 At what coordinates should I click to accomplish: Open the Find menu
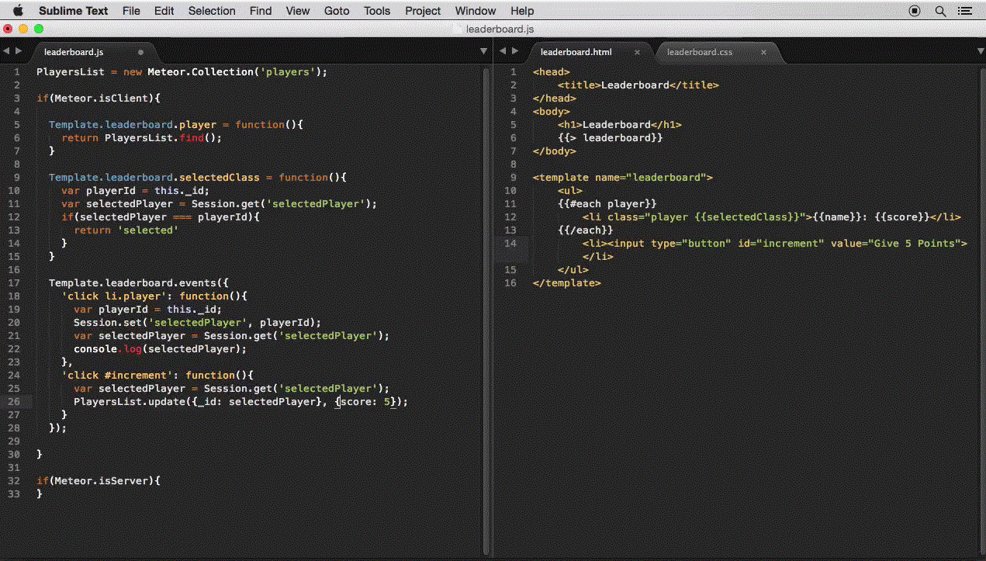point(261,11)
